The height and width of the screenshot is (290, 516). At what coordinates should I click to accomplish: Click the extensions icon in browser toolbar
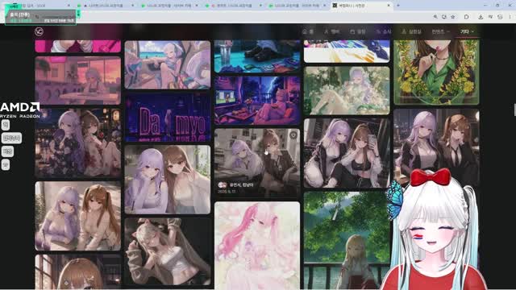(x=466, y=17)
